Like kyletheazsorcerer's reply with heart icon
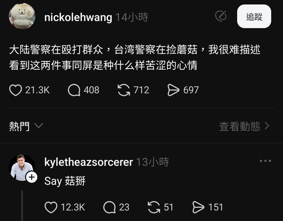The width and height of the screenshot is (283, 221). coord(51,207)
